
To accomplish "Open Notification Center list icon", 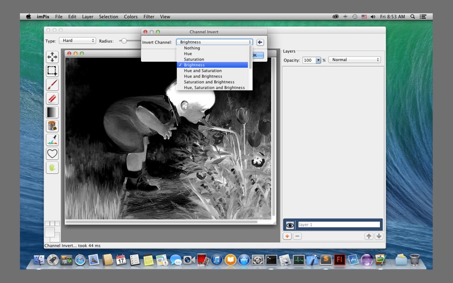I will [423, 17].
